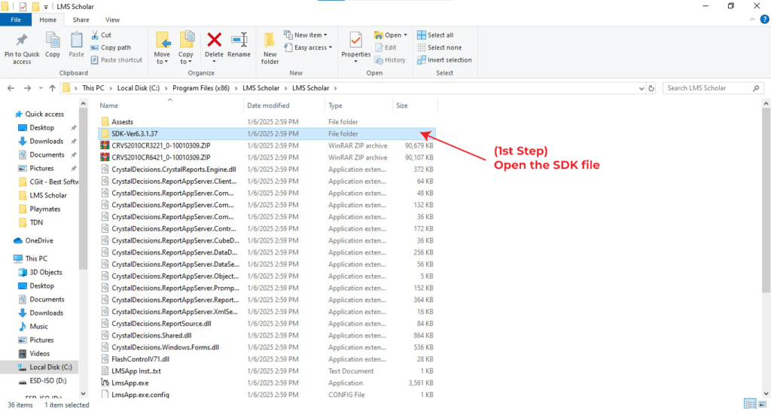Open Playmates folder in sidebar
Viewport: 771px width, 409px height.
[44, 209]
